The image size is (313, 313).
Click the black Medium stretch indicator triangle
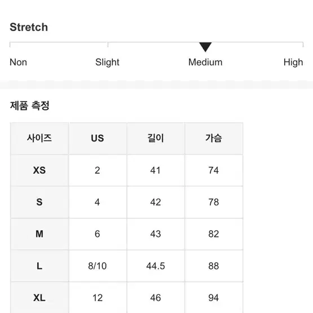point(205,47)
